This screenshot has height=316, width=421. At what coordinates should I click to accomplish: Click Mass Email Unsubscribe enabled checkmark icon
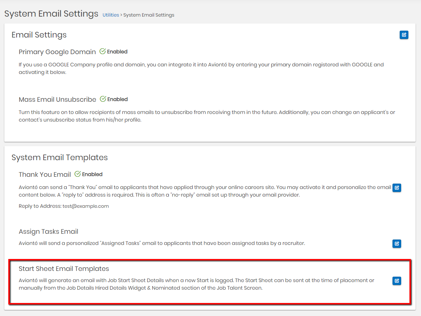point(103,99)
